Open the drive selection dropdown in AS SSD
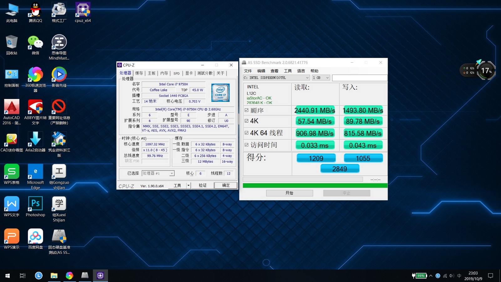Image resolution: width=501 pixels, height=282 pixels. click(x=276, y=78)
